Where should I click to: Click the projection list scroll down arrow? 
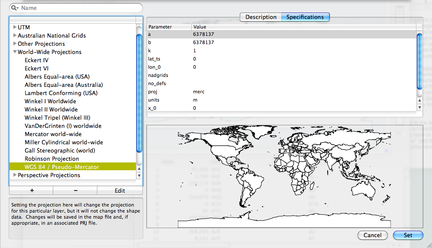pyautogui.click(x=139, y=175)
